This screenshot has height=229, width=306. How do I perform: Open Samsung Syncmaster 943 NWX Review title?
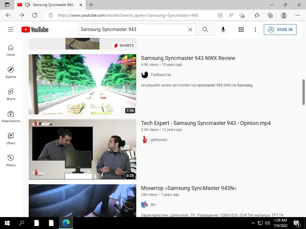pyautogui.click(x=188, y=58)
